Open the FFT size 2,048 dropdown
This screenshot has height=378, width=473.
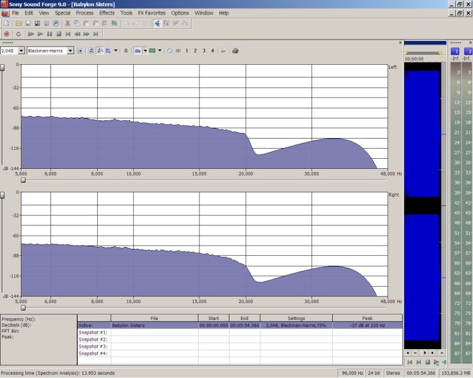[21, 50]
